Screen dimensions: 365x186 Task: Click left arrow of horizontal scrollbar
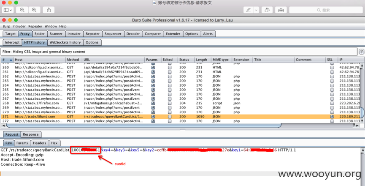[3, 126]
